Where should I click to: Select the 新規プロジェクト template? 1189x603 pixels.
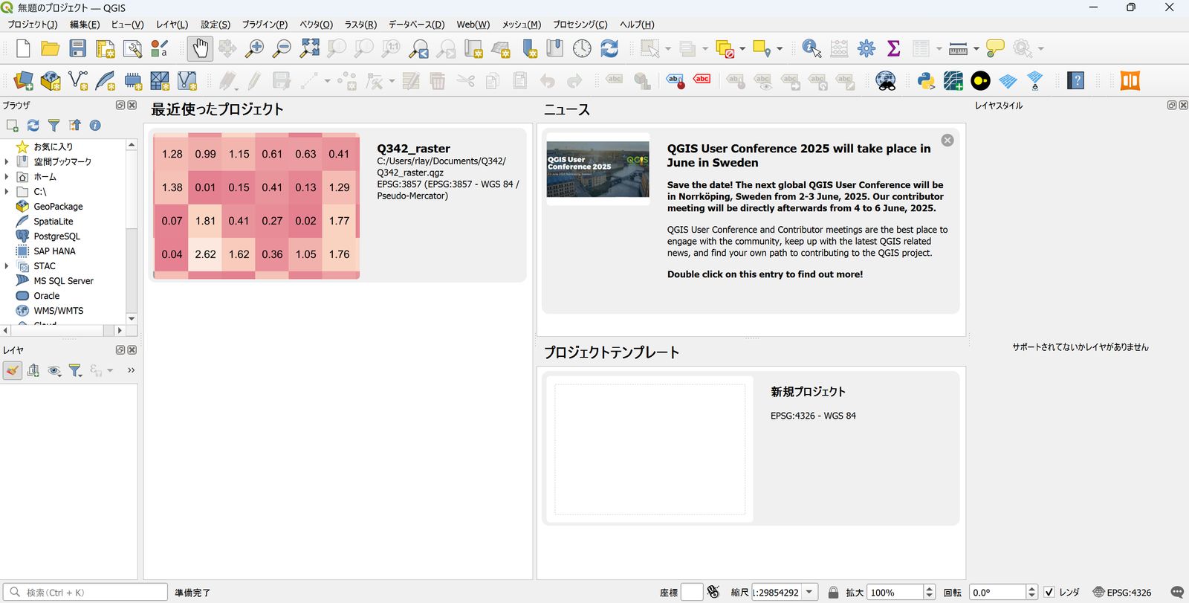(x=751, y=448)
